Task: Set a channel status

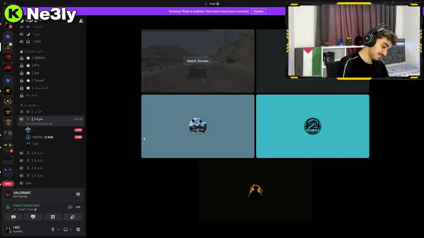Action: (x=38, y=124)
